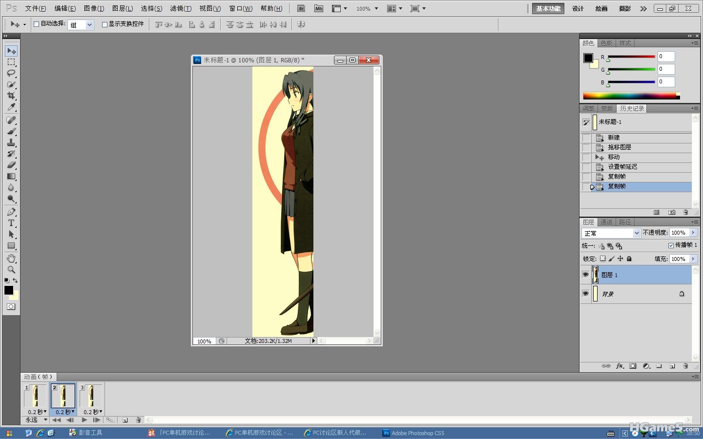
Task: Open the fill (填充) slider arrow
Action: [x=693, y=259]
